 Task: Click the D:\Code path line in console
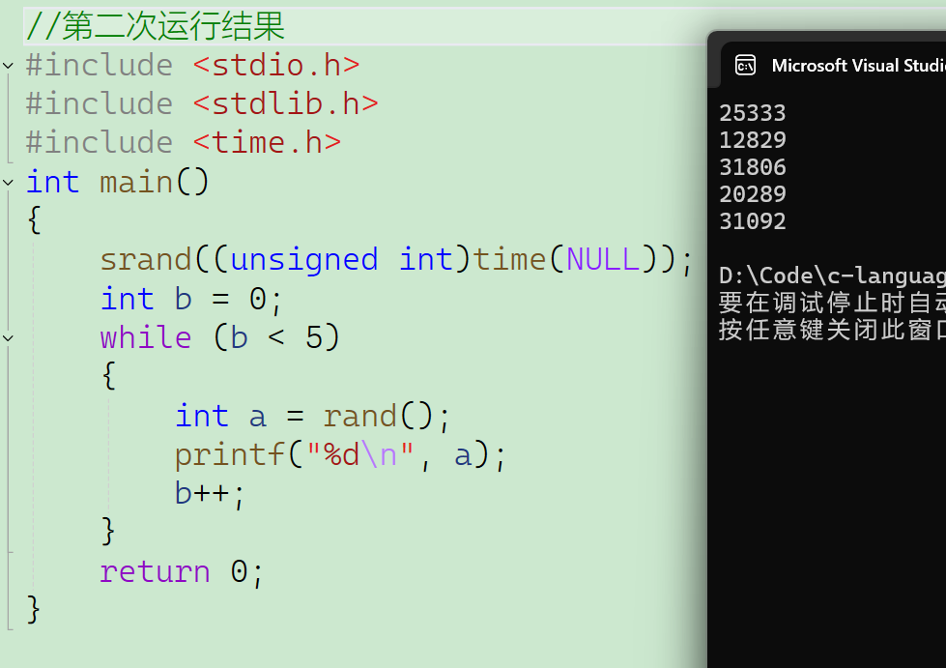832,276
